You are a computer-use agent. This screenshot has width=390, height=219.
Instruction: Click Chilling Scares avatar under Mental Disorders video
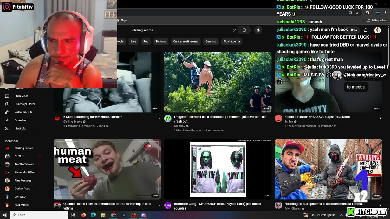click(x=57, y=119)
